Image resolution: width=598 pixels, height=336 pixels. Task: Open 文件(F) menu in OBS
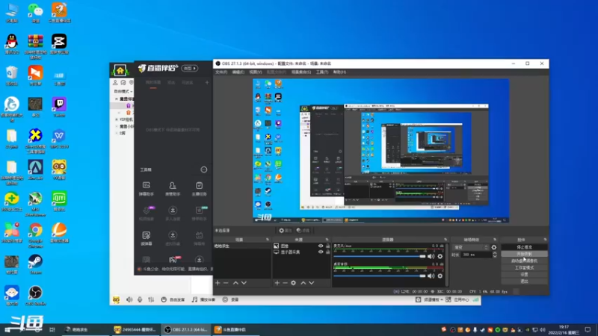coord(221,72)
